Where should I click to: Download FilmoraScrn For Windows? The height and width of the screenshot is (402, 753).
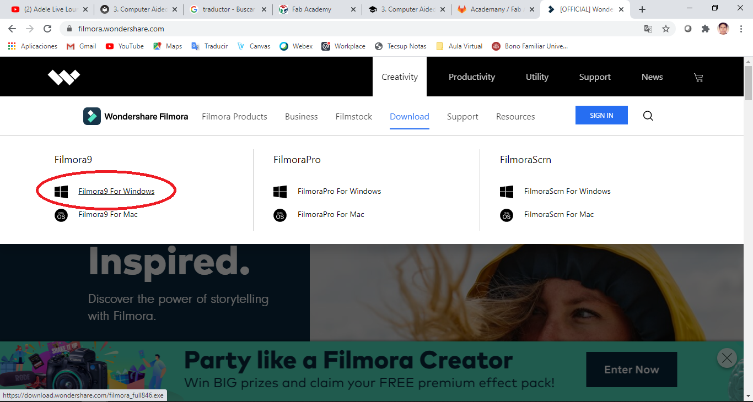click(x=567, y=192)
